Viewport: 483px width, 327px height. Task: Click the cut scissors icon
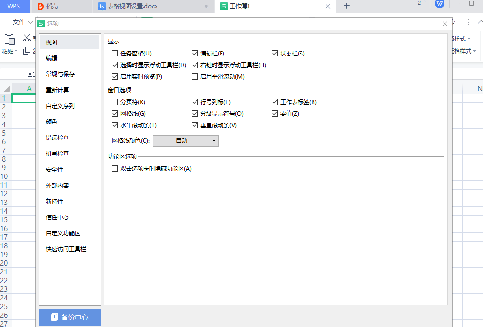click(x=27, y=38)
